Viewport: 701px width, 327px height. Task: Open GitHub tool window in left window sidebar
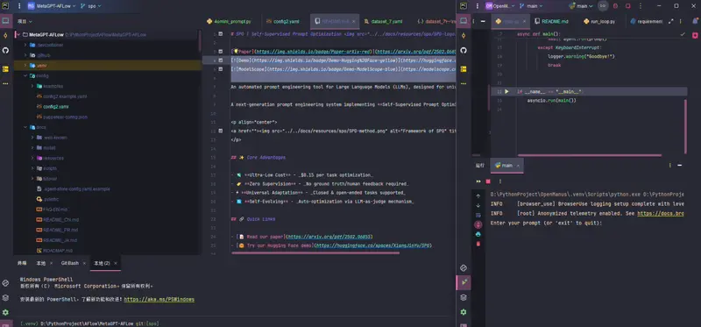coord(5,51)
